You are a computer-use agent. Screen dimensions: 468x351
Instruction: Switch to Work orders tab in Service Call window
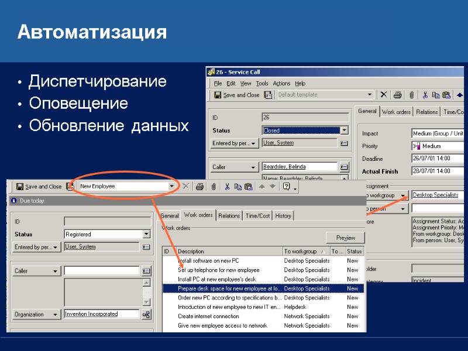396,112
